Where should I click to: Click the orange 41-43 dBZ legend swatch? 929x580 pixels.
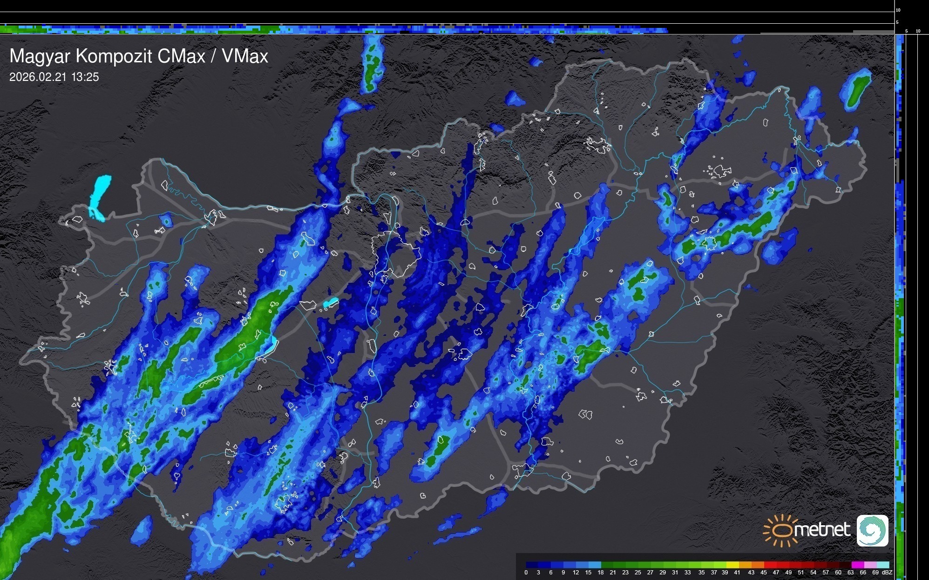745,565
